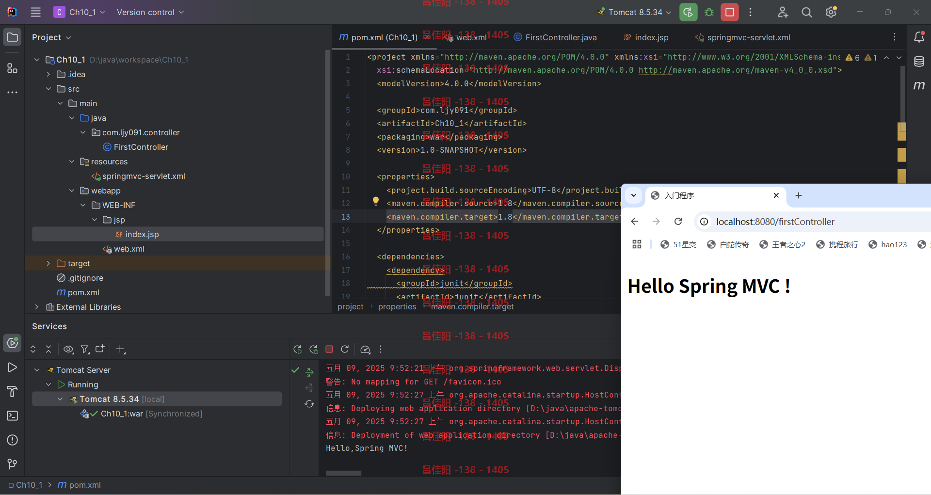The width and height of the screenshot is (931, 495).
Task: Expand External Libraries node
Action: [37, 307]
